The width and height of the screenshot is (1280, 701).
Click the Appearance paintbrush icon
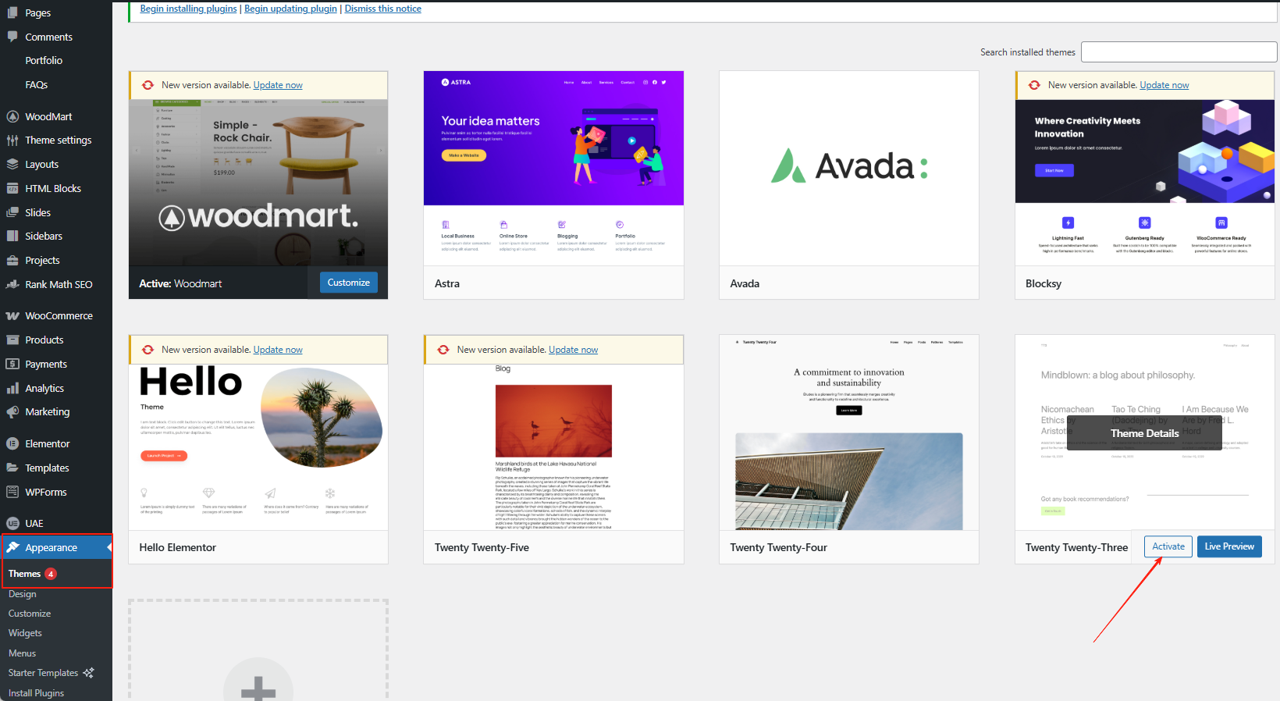[12, 547]
